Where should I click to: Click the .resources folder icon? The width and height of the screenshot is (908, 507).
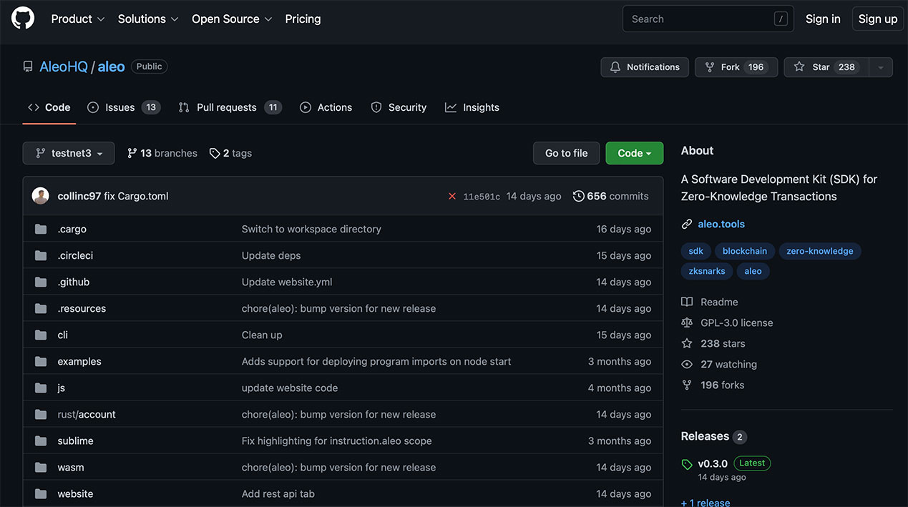(41, 308)
